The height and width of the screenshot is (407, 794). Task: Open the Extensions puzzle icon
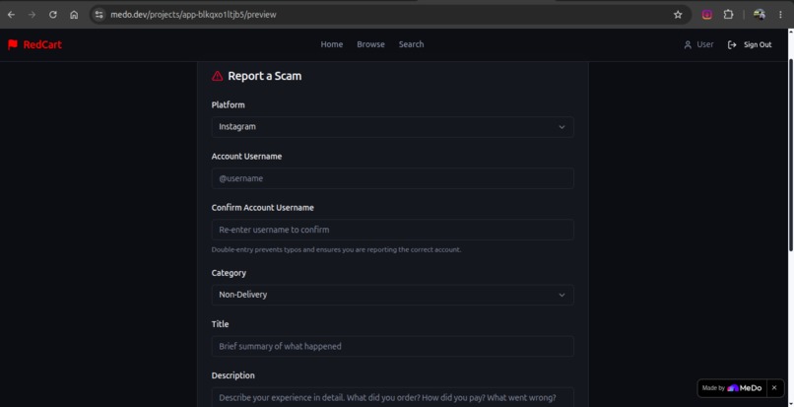(728, 15)
